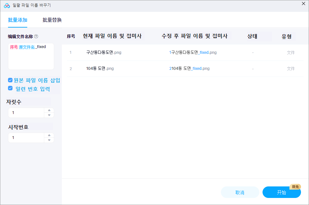Decrease the 시작번호 value
Screen dimensions: 309x205
click(x=49, y=140)
